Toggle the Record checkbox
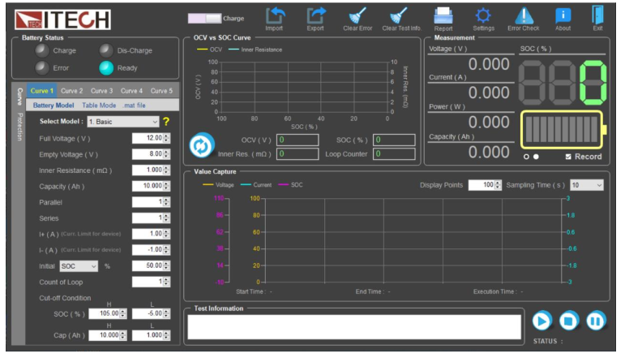 568,156
